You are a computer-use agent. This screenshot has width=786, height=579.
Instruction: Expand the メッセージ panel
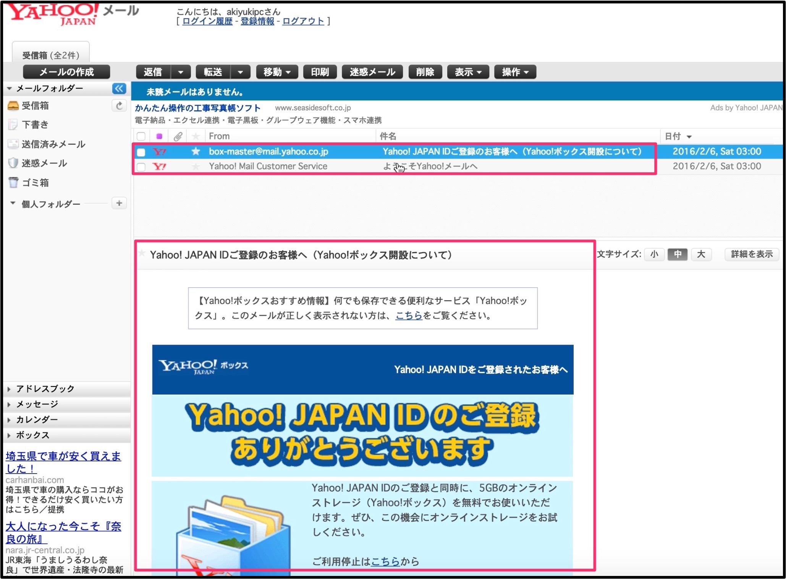pos(37,404)
